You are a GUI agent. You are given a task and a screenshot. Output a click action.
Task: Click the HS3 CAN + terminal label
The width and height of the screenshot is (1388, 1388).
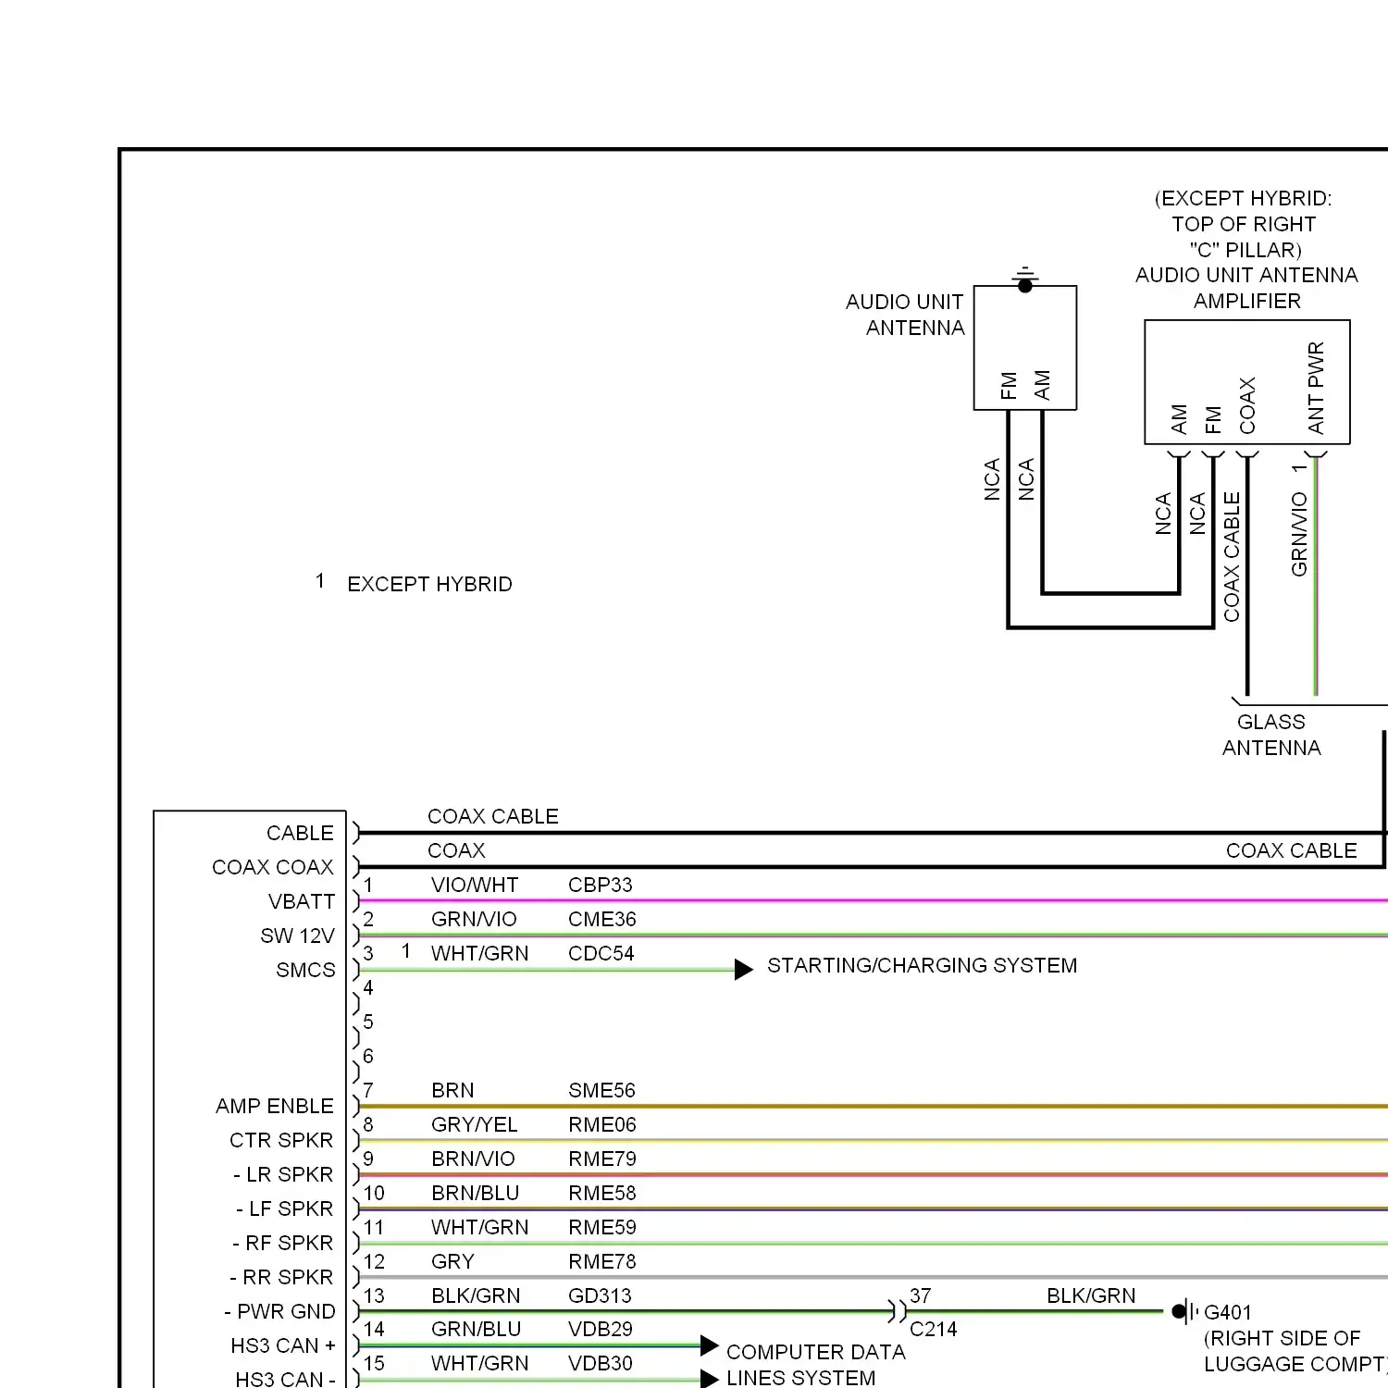point(283,1345)
